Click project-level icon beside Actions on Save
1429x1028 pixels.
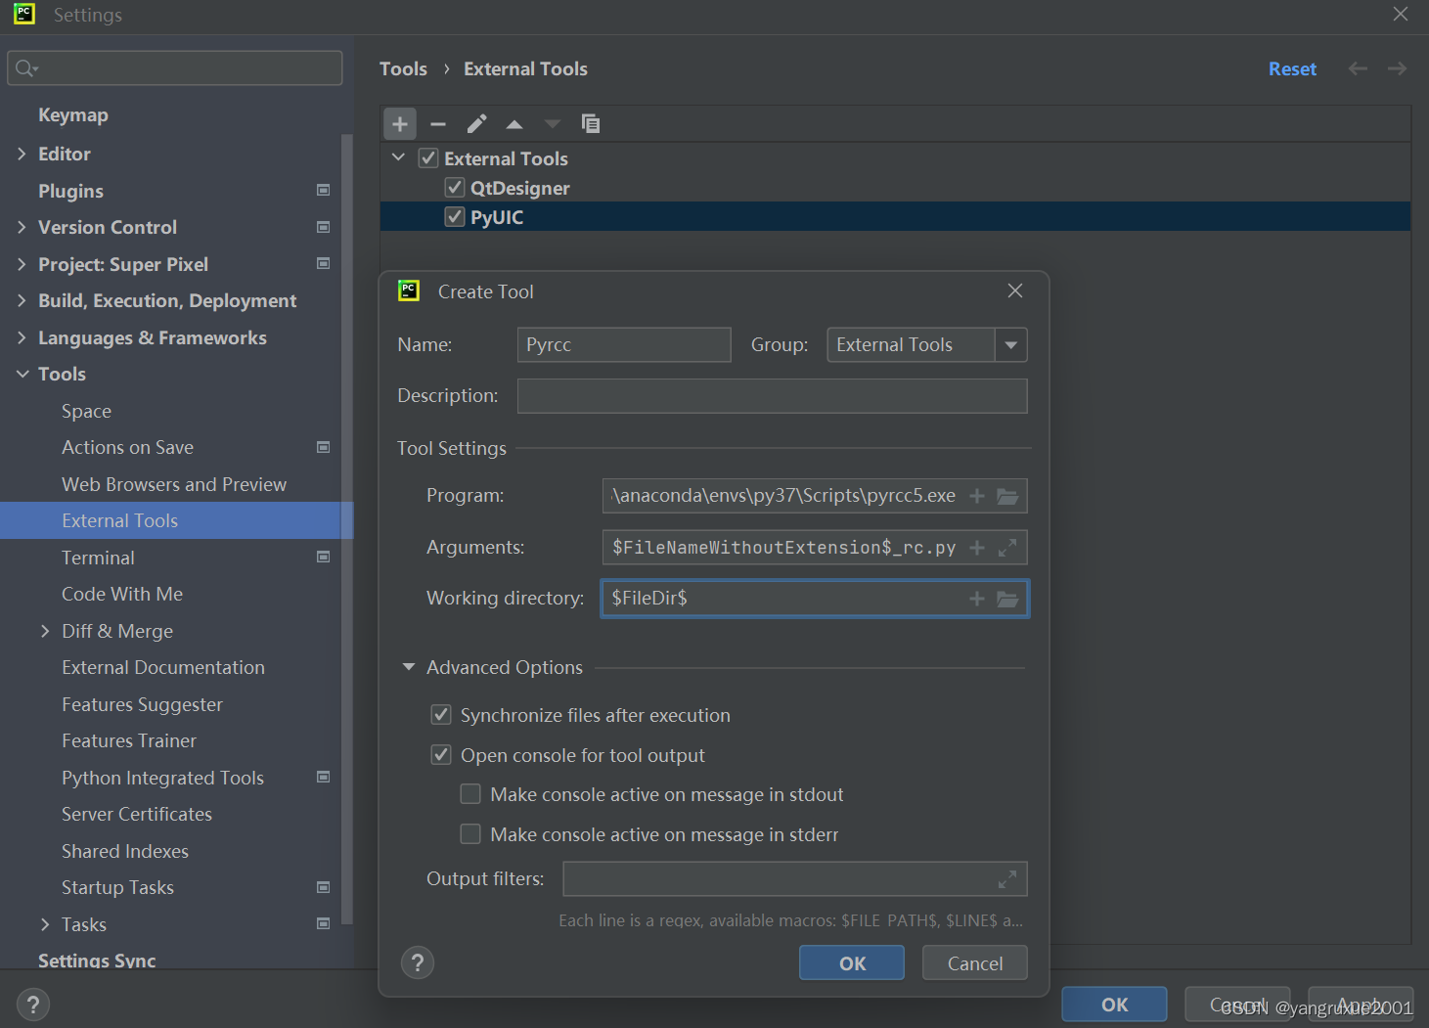323,447
